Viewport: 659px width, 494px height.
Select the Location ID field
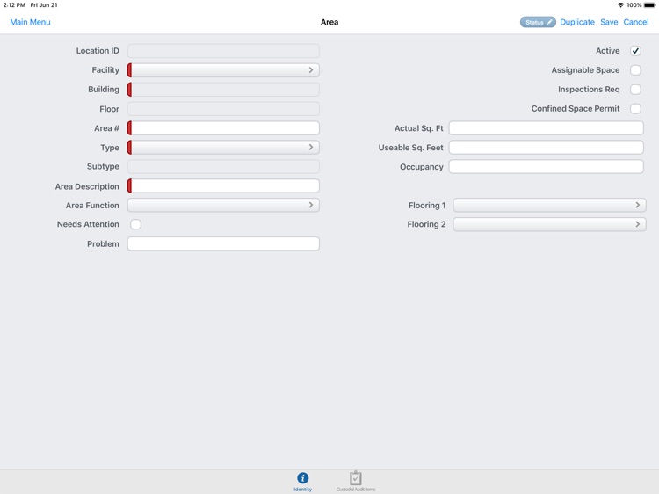click(223, 51)
